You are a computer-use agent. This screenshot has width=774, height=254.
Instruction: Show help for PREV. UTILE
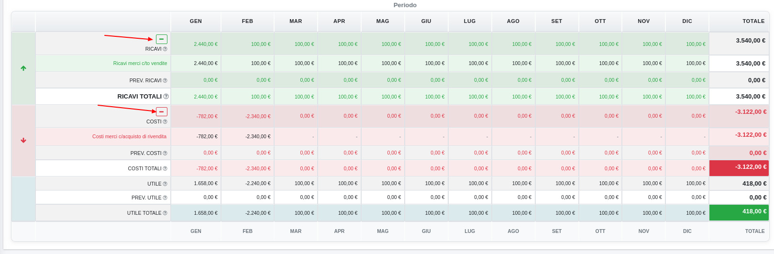point(165,198)
